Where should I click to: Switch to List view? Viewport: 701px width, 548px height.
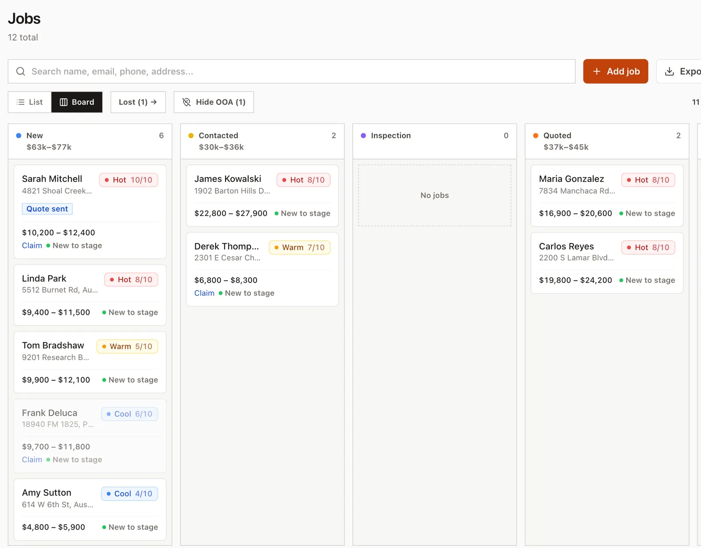(x=30, y=102)
